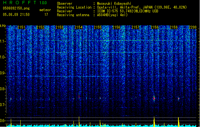This screenshot has width=200, height=127.
Task: Click the meteor count 17
Action: pos(46,15)
